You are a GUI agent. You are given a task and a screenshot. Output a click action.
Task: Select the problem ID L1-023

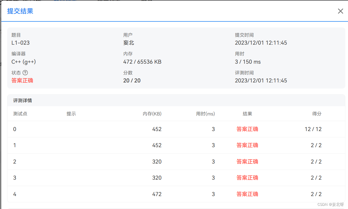coord(20,43)
